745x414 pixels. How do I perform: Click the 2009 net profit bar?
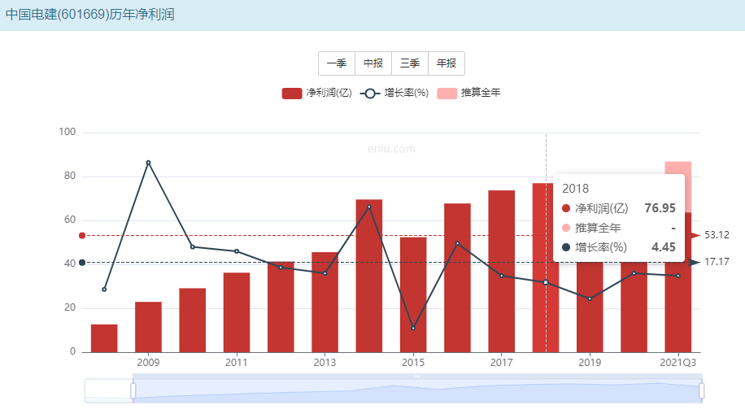(x=148, y=327)
